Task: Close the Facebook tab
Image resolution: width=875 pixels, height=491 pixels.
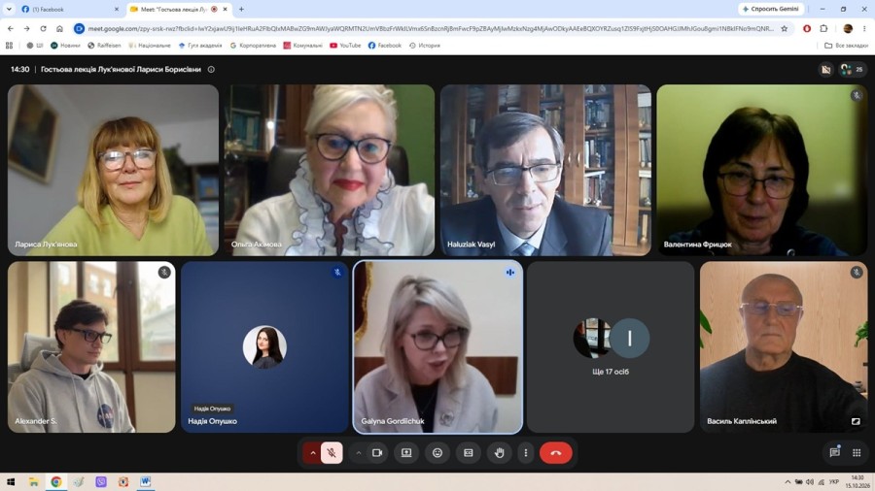Action: click(x=116, y=9)
